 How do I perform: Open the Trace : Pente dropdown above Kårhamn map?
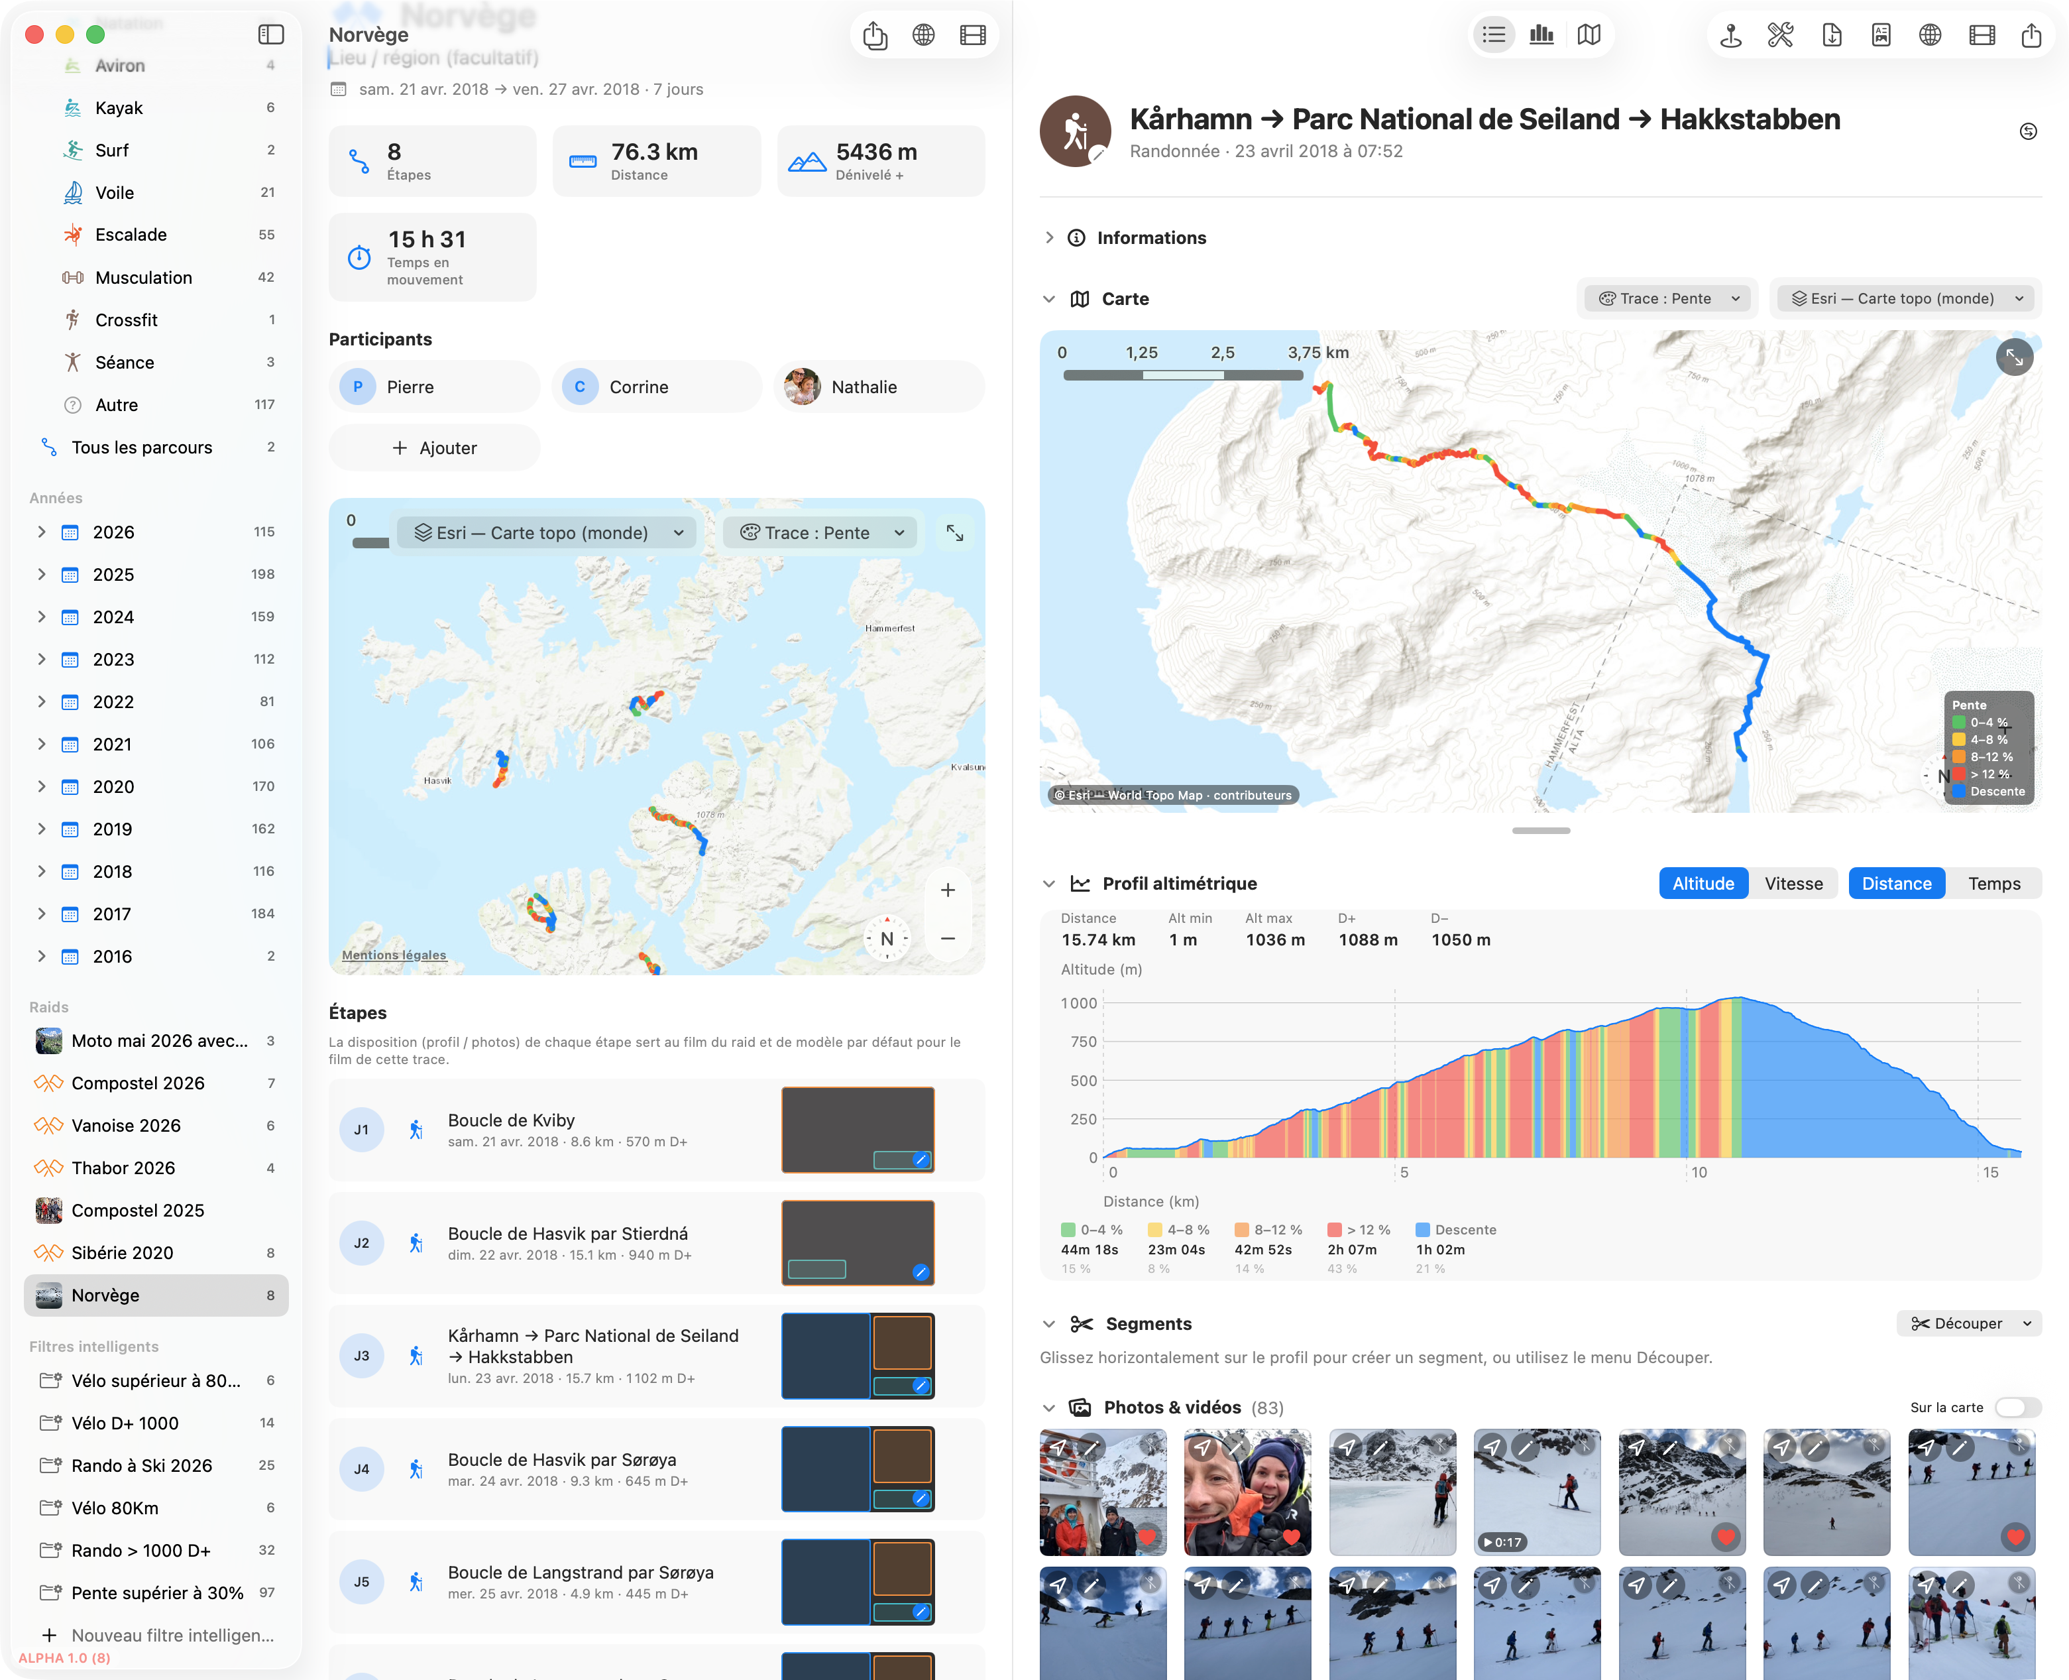click(1669, 298)
